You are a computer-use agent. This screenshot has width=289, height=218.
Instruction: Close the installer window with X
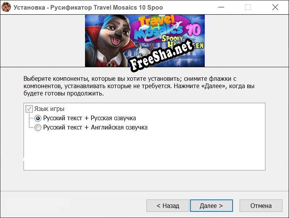point(275,7)
